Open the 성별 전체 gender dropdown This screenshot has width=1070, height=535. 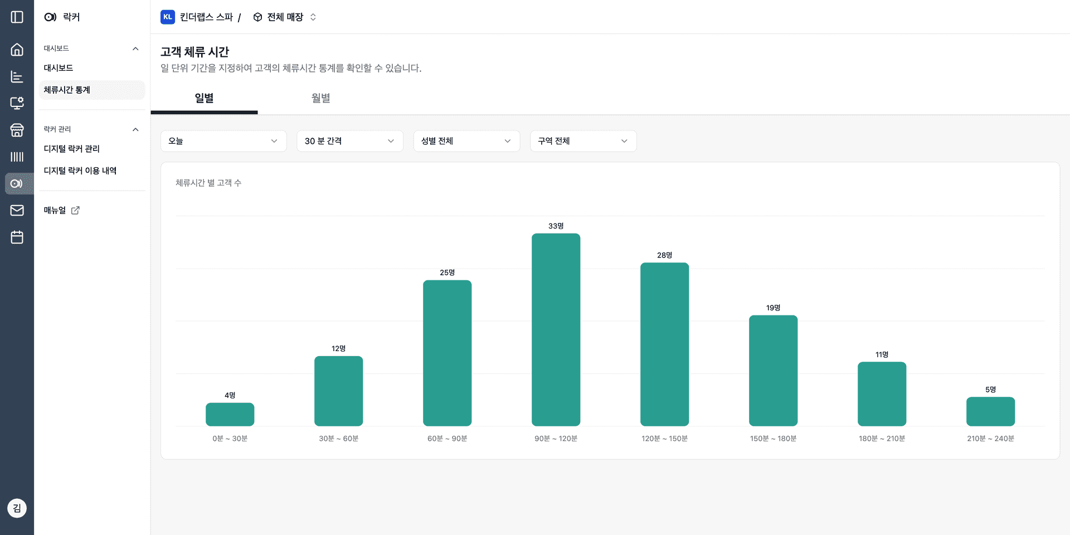[466, 141]
